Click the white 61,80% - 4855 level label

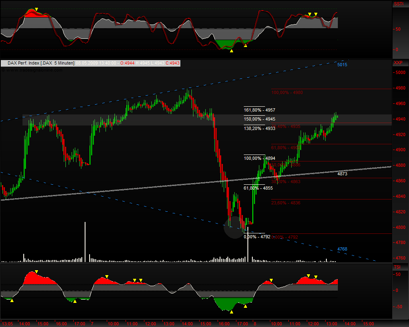pyautogui.click(x=258, y=188)
